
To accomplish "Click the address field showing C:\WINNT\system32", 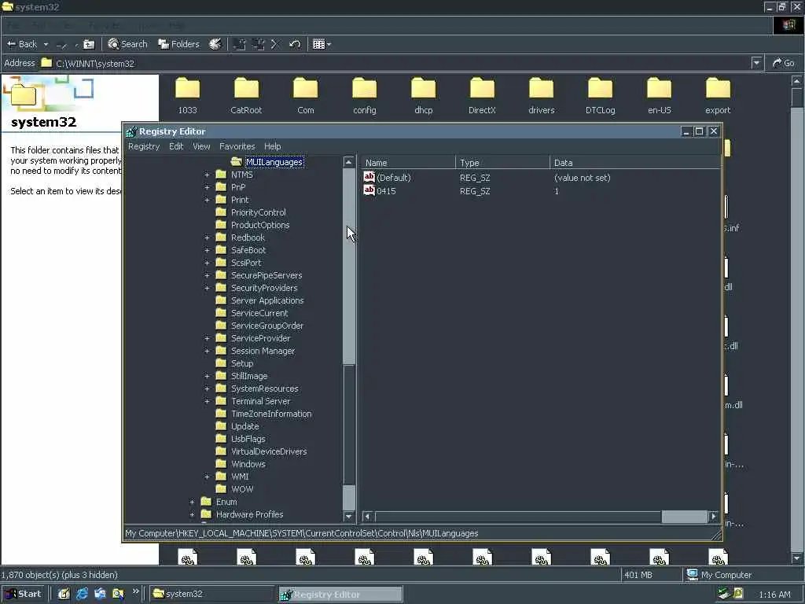I will tap(395, 63).
